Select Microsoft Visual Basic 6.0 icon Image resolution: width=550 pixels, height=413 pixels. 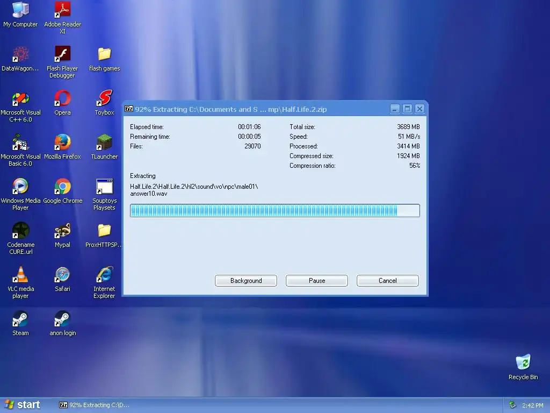click(x=20, y=151)
